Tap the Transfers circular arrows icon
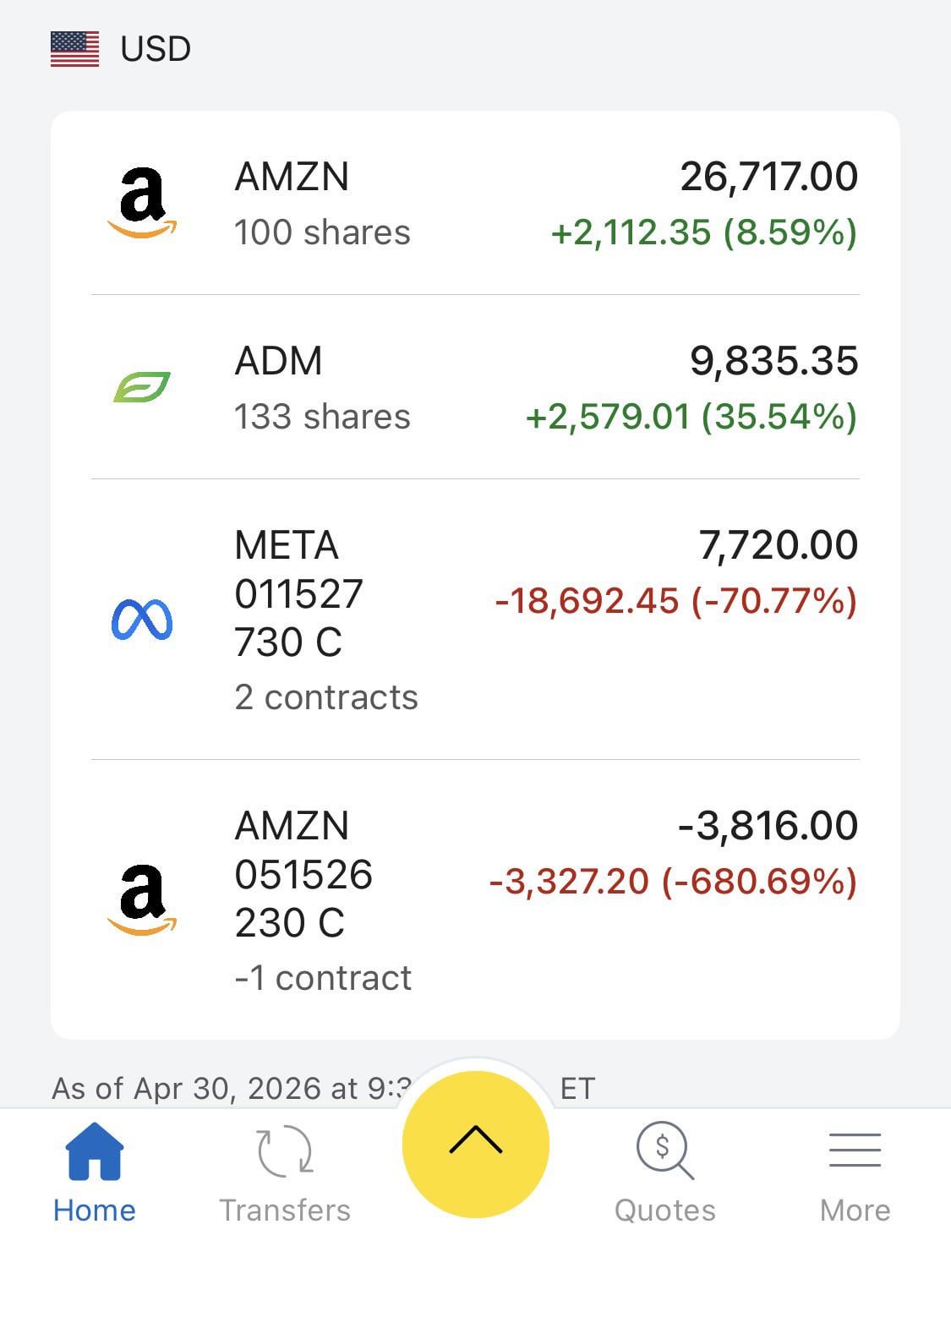951x1317 pixels. pos(285,1151)
